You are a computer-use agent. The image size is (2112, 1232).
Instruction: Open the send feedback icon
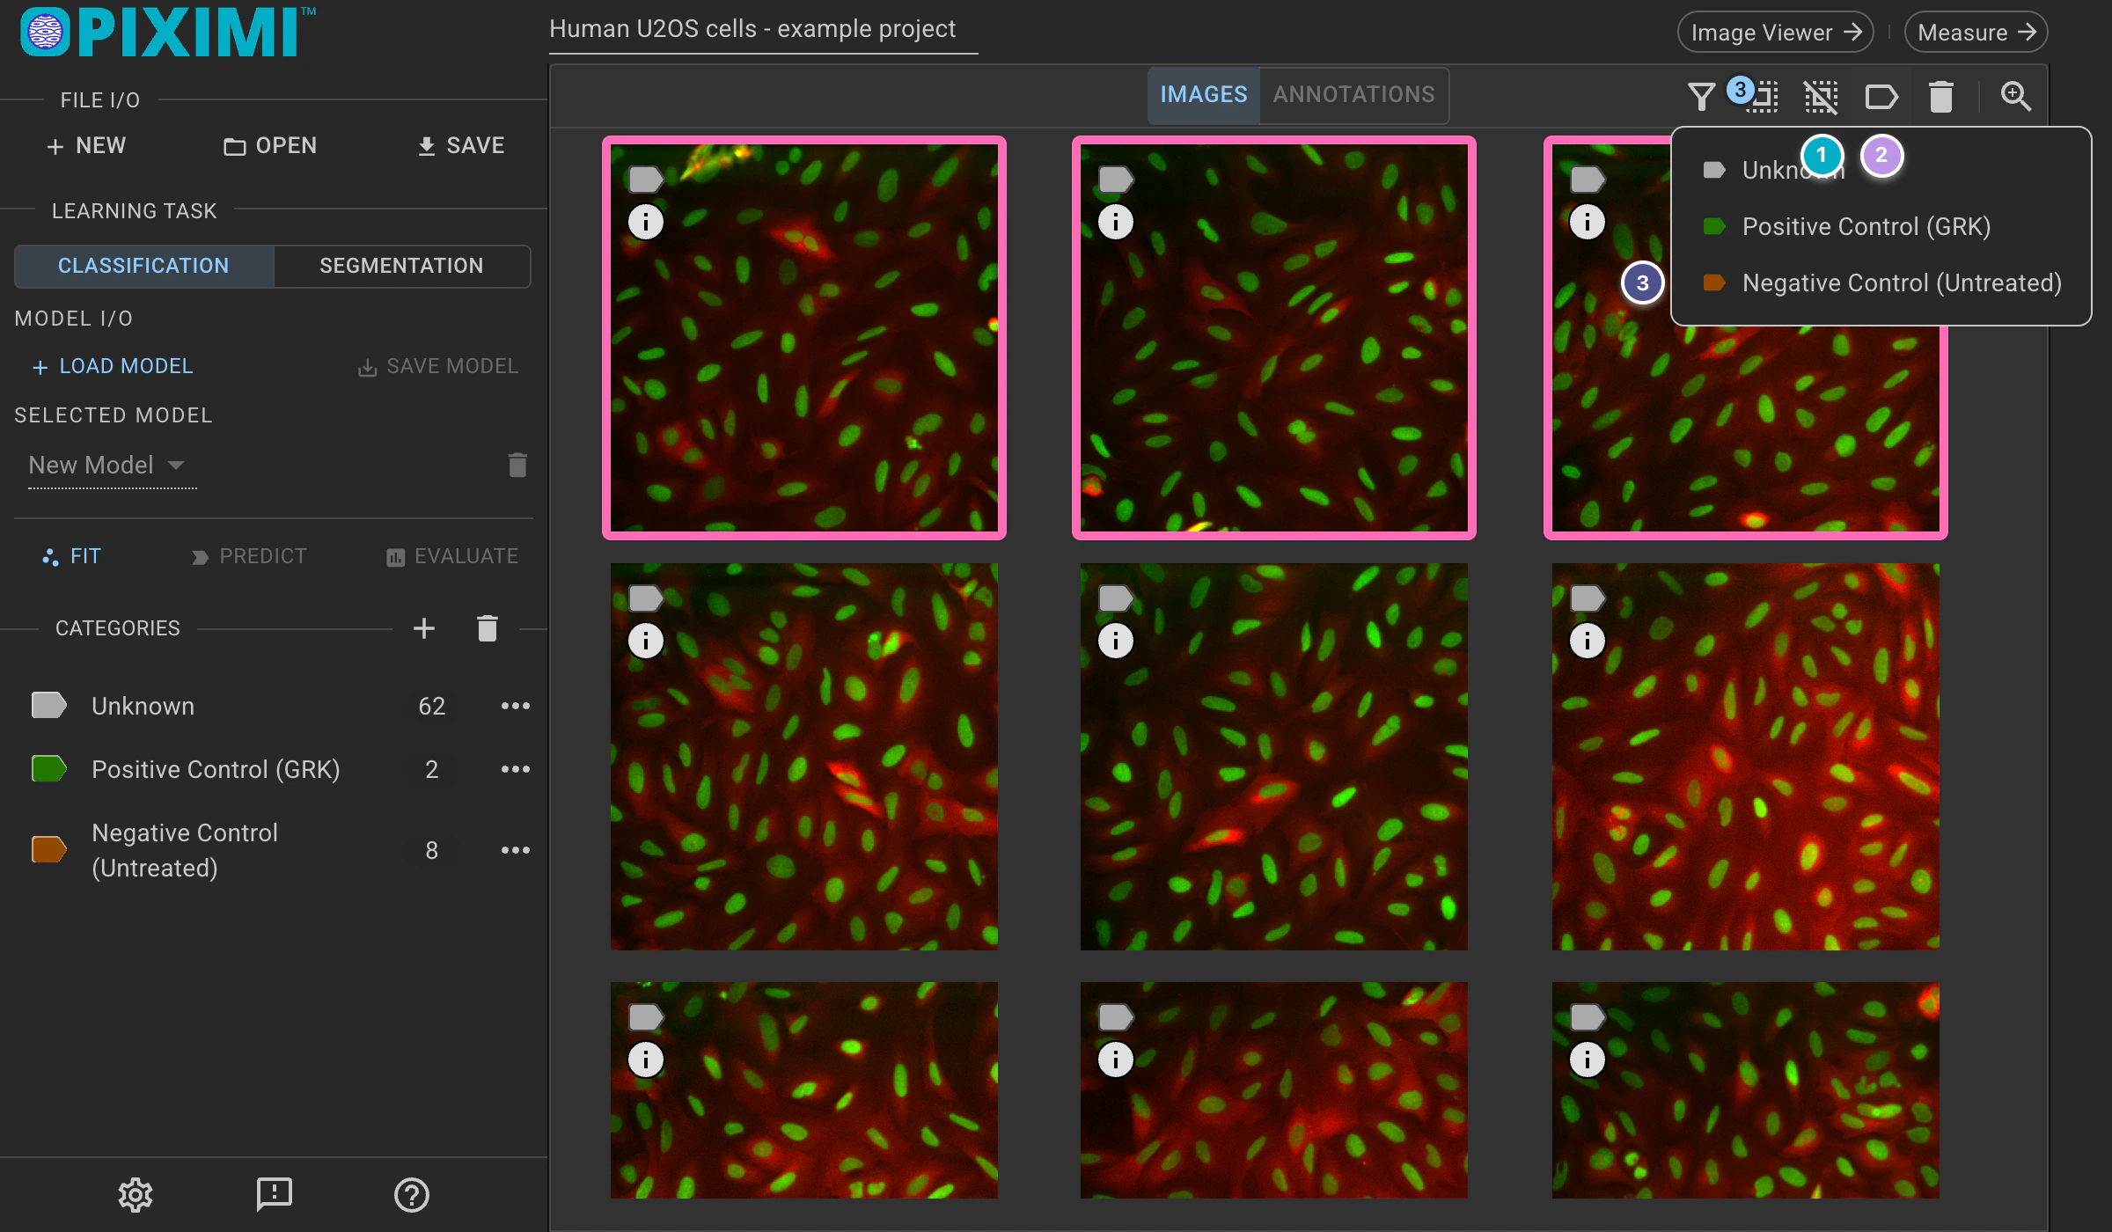tap(274, 1194)
